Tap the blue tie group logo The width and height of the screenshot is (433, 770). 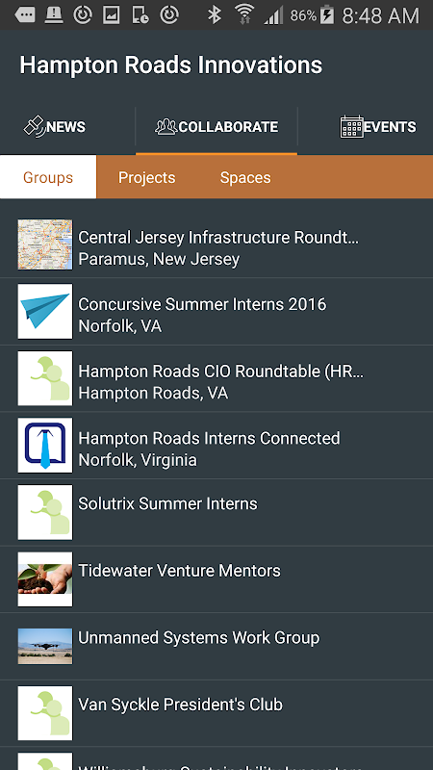pos(45,446)
